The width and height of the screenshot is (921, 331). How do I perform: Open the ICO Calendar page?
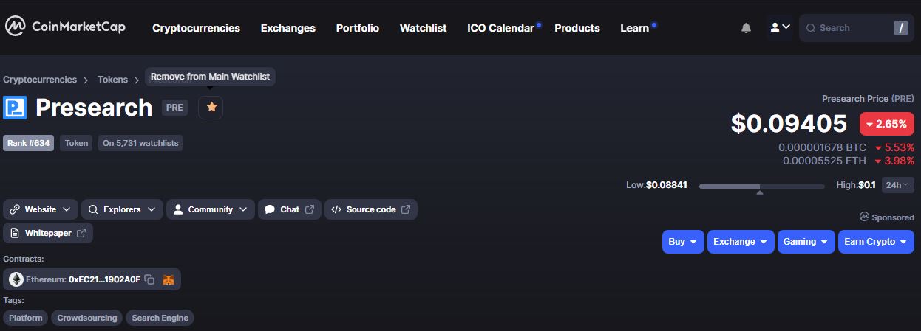(500, 28)
